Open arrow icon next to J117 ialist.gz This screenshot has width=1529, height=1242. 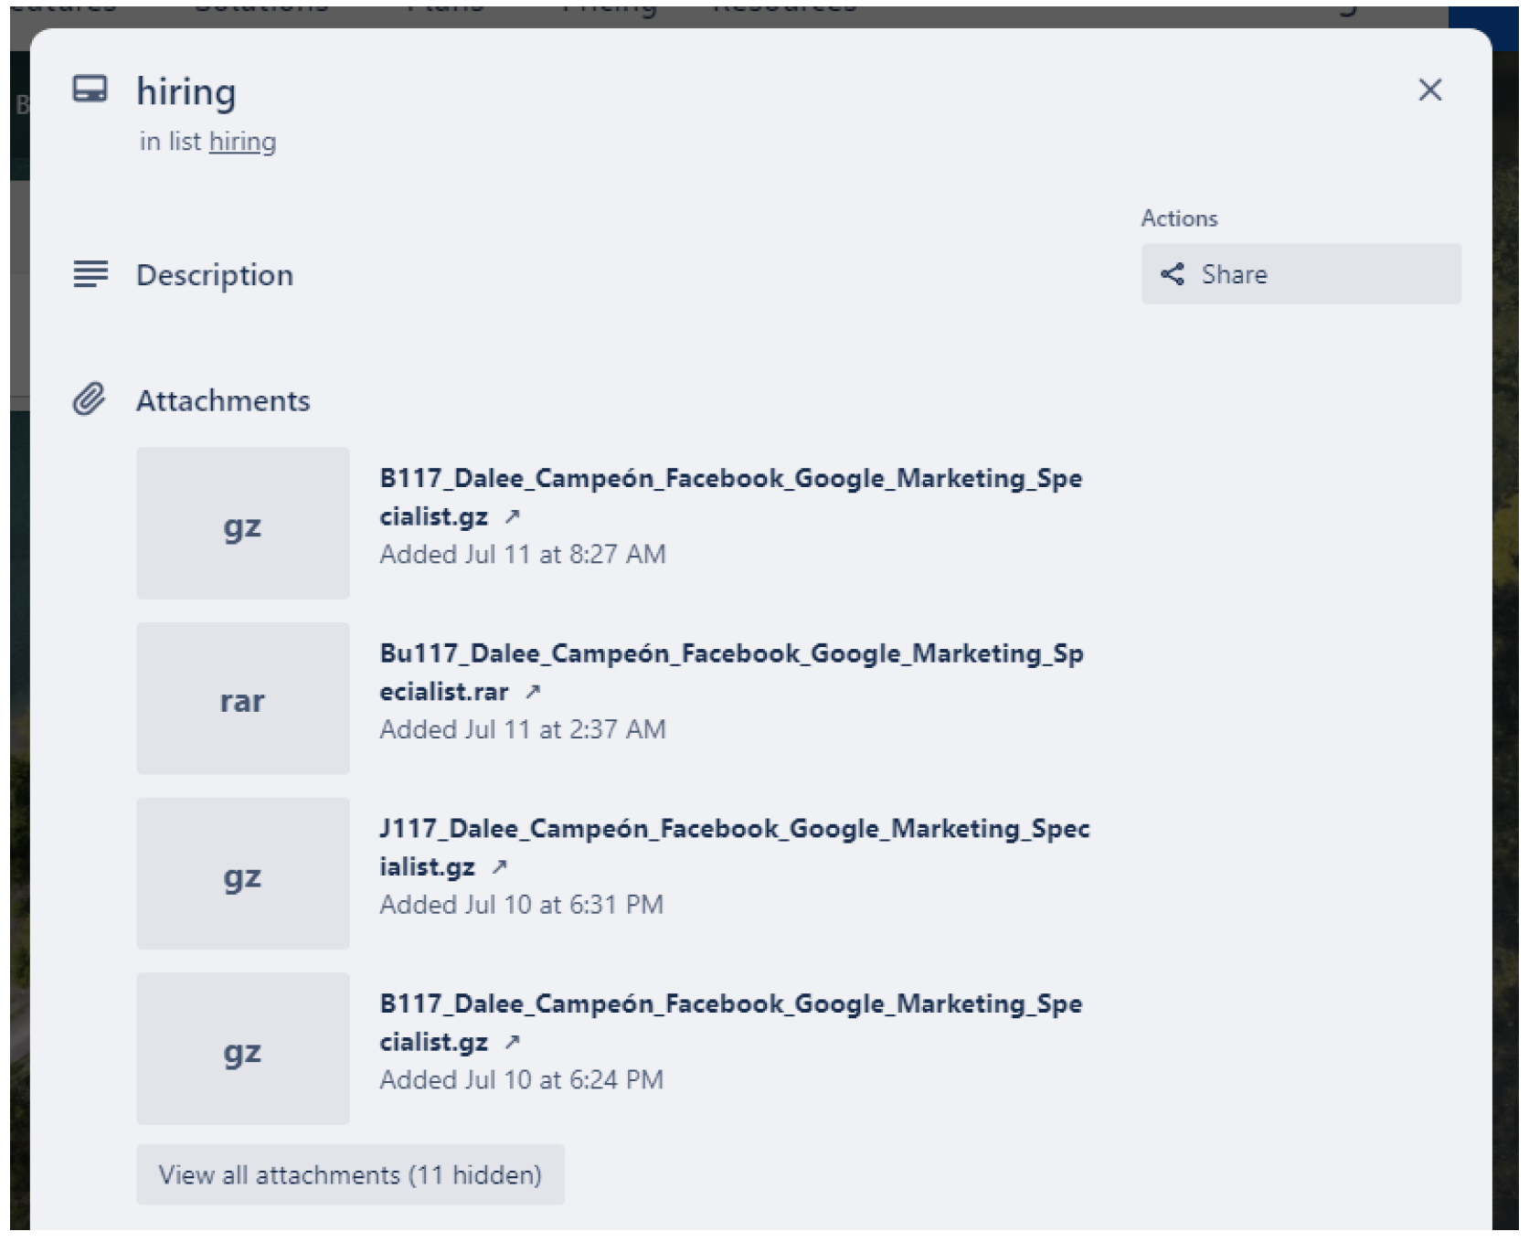coord(499,867)
